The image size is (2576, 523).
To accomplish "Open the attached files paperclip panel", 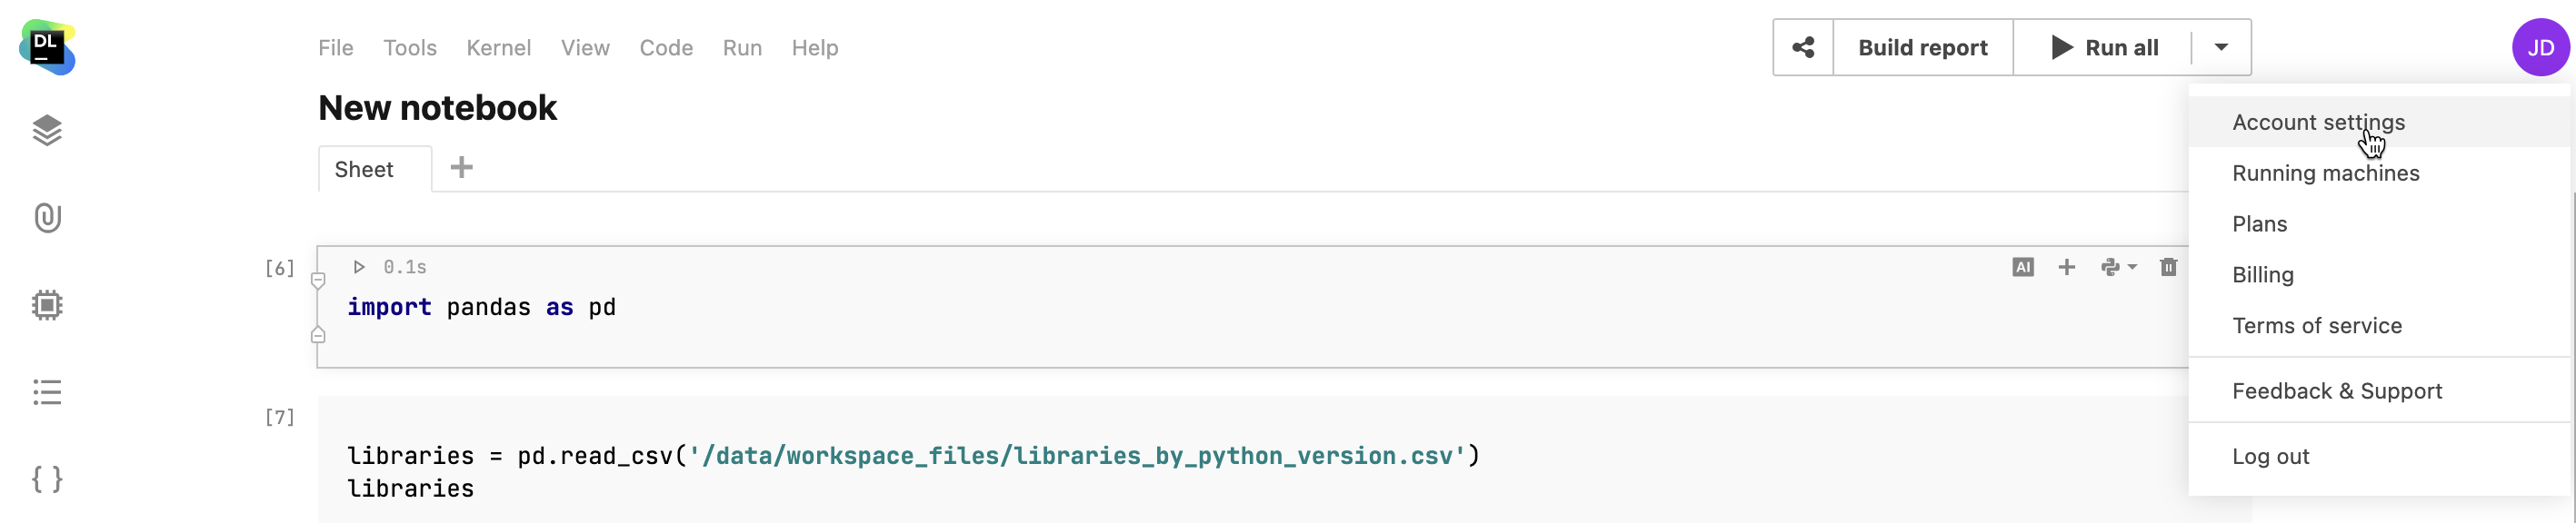I will (47, 218).
